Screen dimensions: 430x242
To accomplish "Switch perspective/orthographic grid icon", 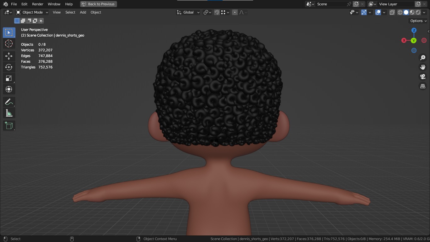I will coord(423,86).
